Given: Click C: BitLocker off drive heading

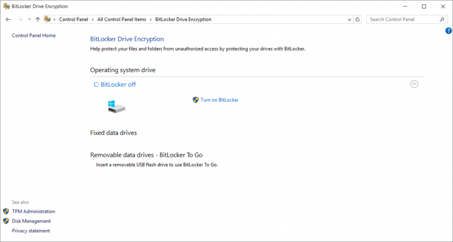Looking at the screenshot, I should 115,85.
